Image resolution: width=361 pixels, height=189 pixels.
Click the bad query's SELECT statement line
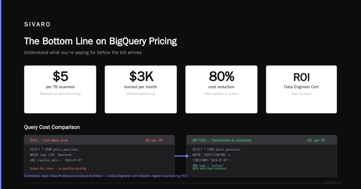pos(54,149)
